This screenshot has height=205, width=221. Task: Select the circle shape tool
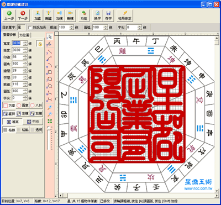(50, 79)
